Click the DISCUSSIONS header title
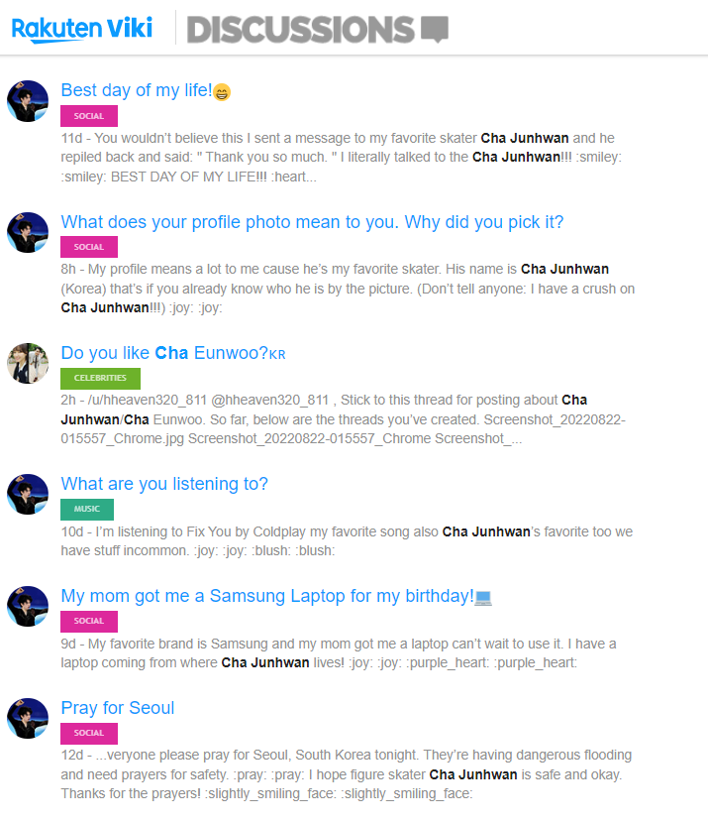 300,30
